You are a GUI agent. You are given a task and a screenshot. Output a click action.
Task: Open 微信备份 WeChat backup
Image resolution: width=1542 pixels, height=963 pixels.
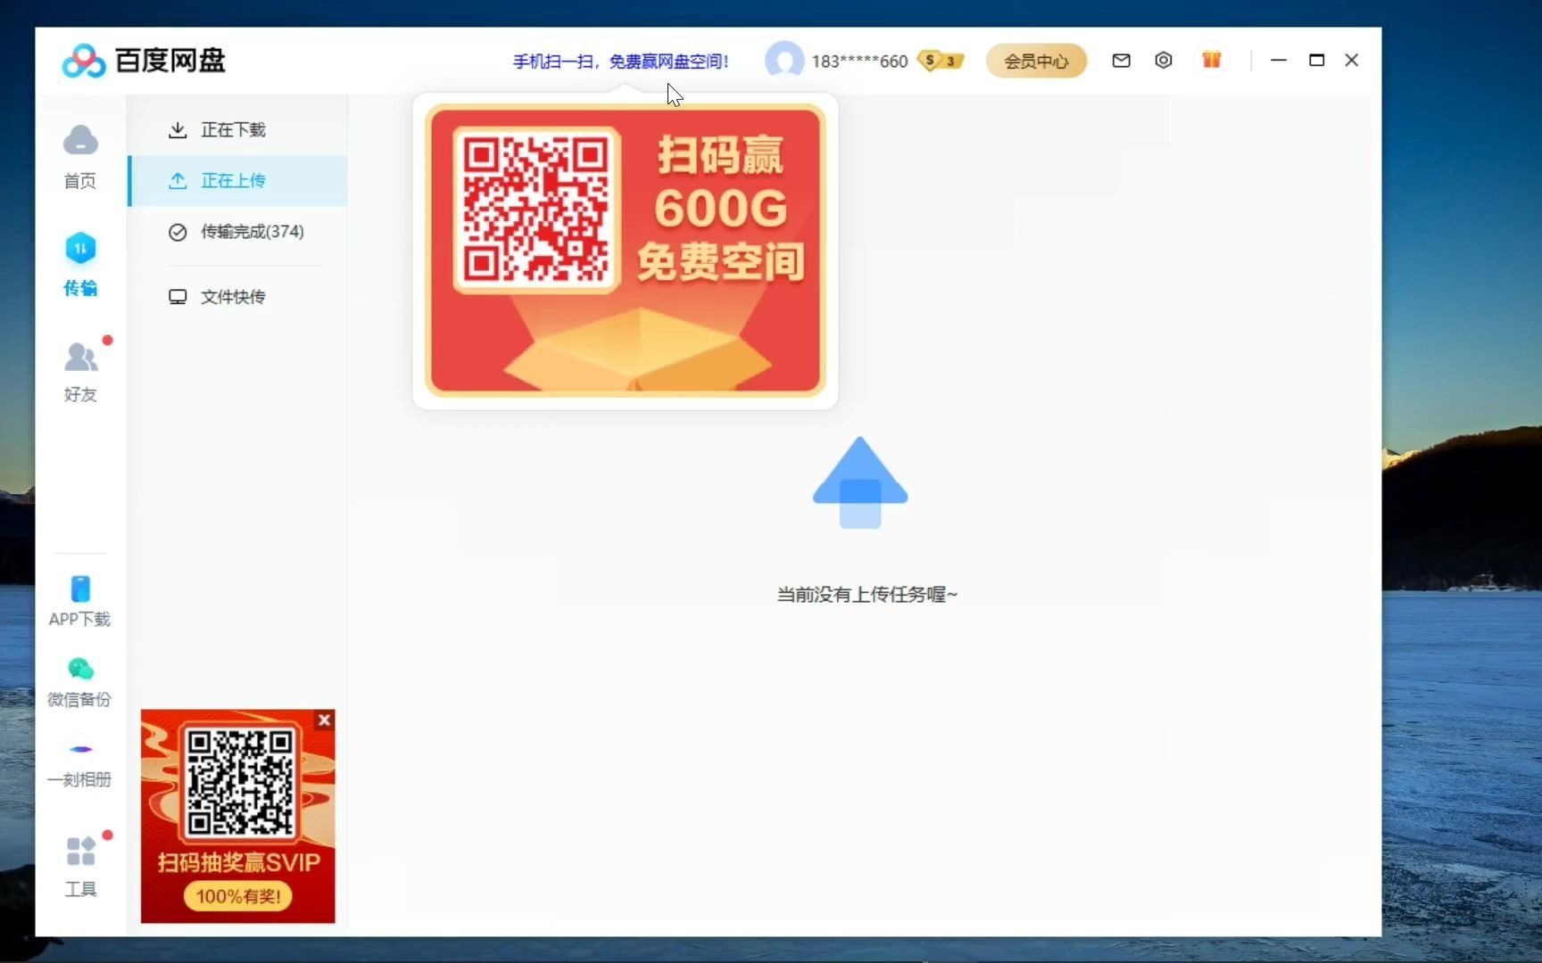[80, 682]
